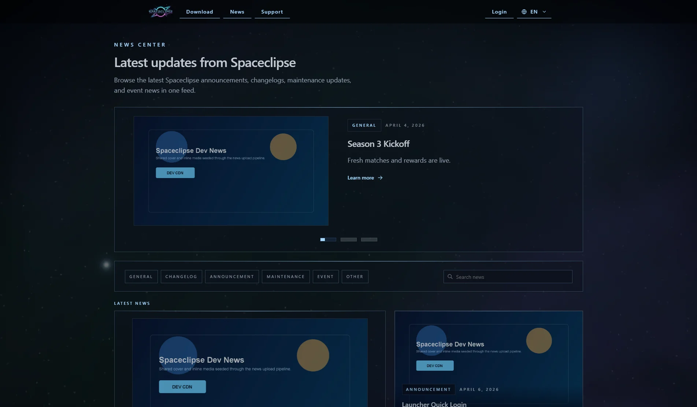The width and height of the screenshot is (697, 407).
Task: Filter news by MAINTENANCE
Action: click(285, 276)
